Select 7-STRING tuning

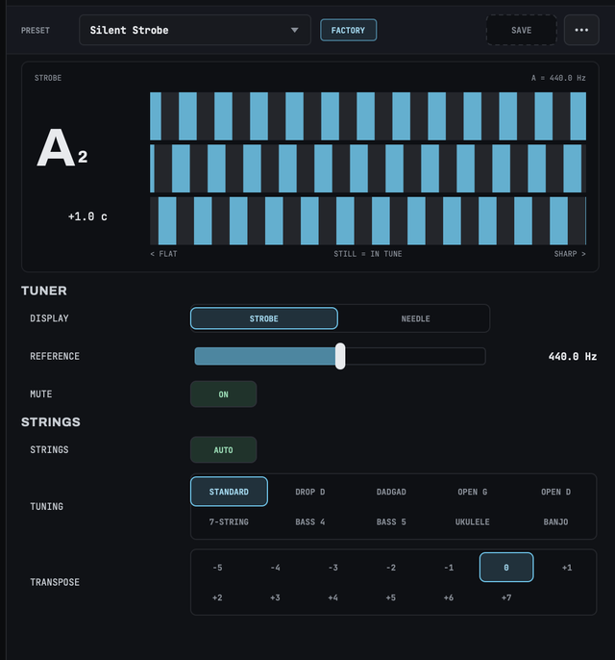coord(229,521)
